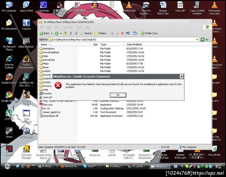Select the Music folder in the file list
Screen dimensions: 226x177
pyautogui.click(x=44, y=68)
